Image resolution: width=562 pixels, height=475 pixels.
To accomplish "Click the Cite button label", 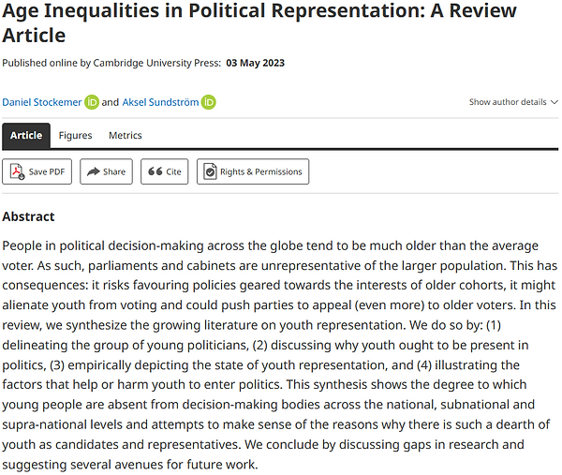I will (173, 171).
